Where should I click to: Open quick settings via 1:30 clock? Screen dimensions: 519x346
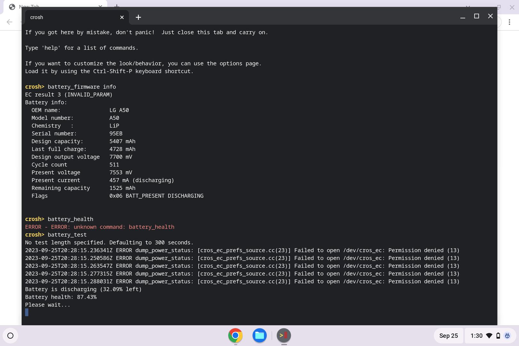tap(476, 336)
